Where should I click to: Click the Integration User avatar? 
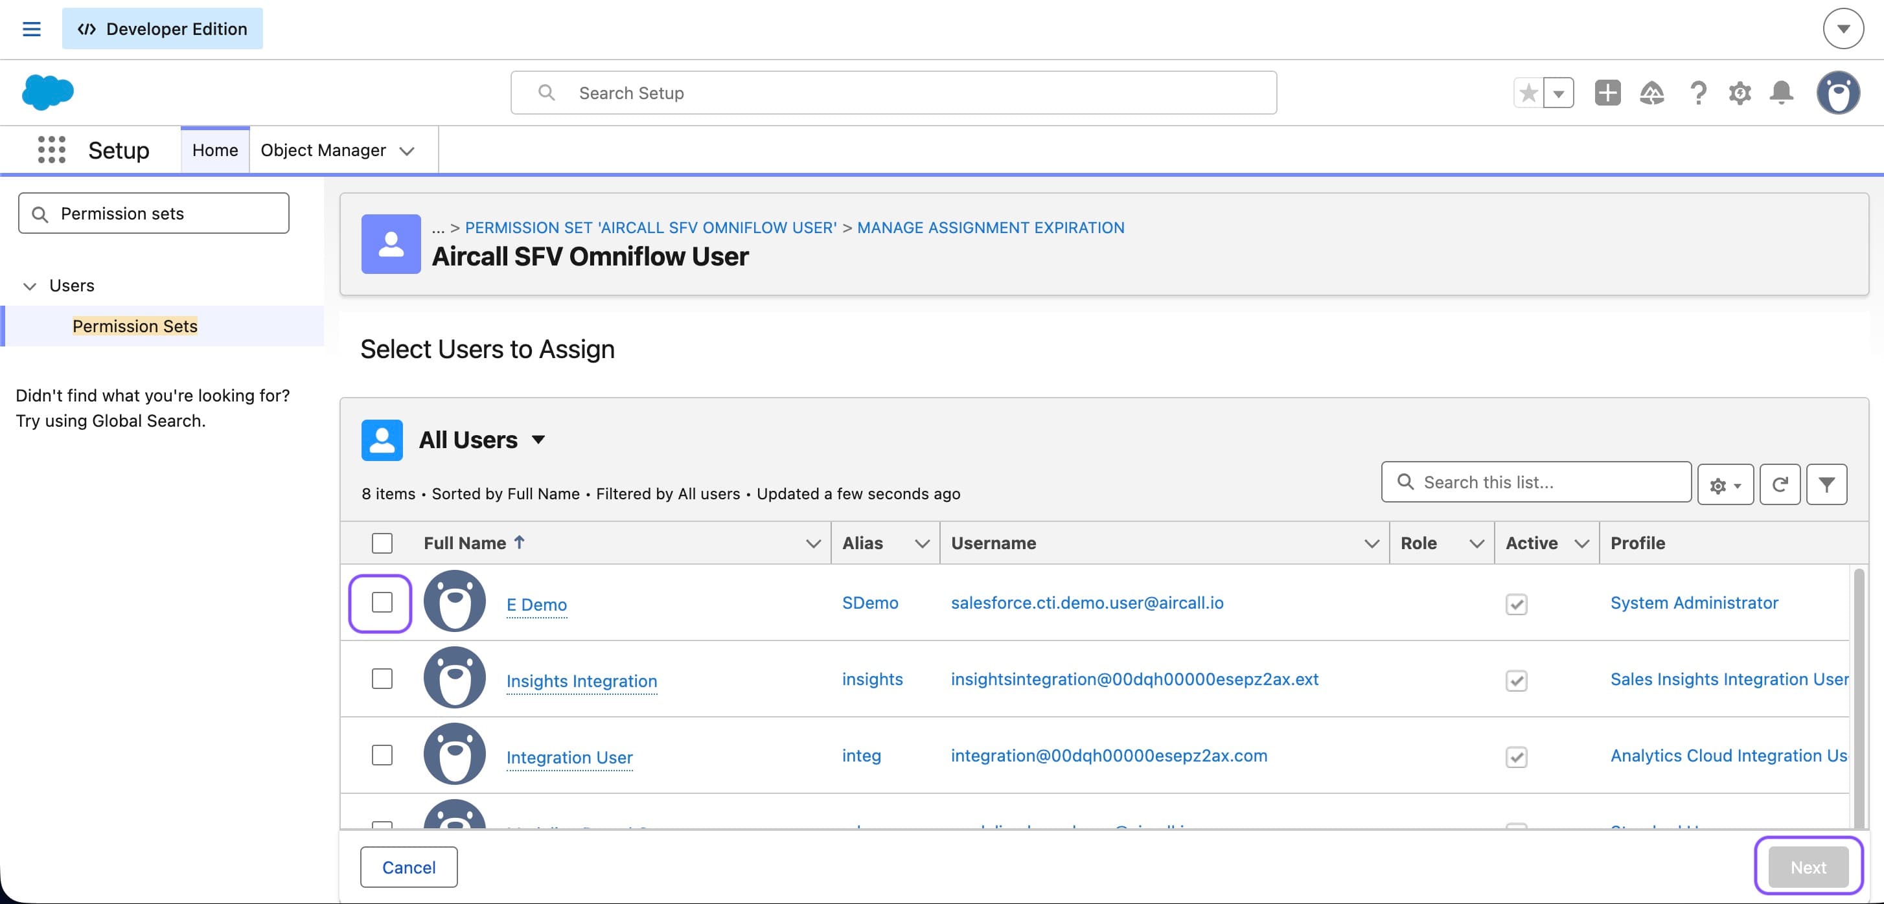(x=455, y=754)
